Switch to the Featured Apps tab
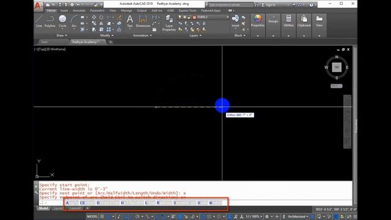The image size is (391, 220). (x=211, y=10)
